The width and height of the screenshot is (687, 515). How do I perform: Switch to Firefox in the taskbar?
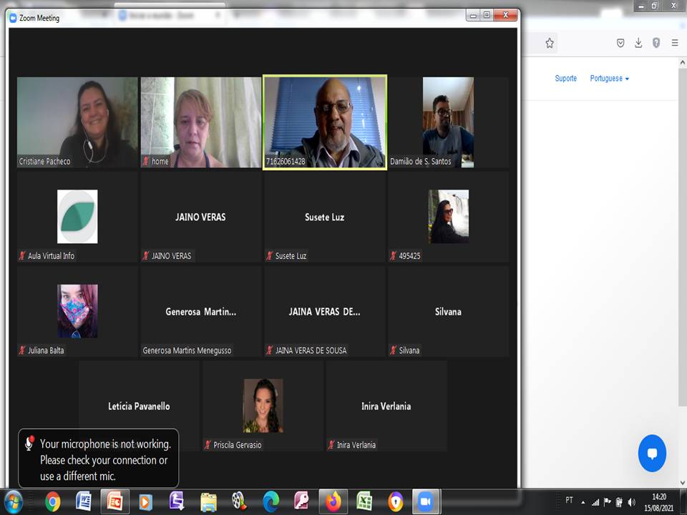click(333, 502)
